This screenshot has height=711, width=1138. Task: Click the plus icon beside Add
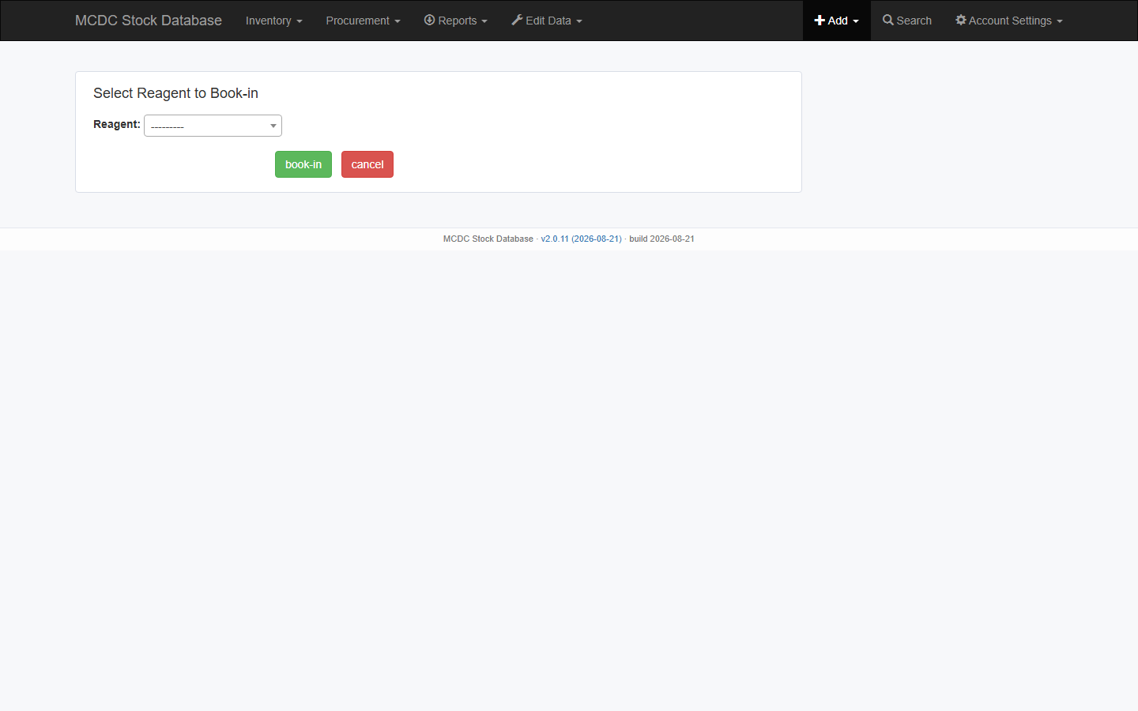(x=820, y=21)
